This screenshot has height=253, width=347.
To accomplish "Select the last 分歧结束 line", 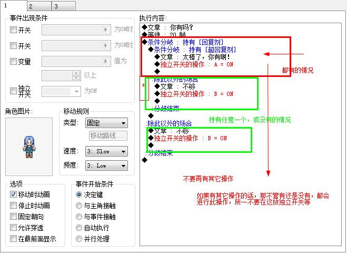I will (x=159, y=153).
